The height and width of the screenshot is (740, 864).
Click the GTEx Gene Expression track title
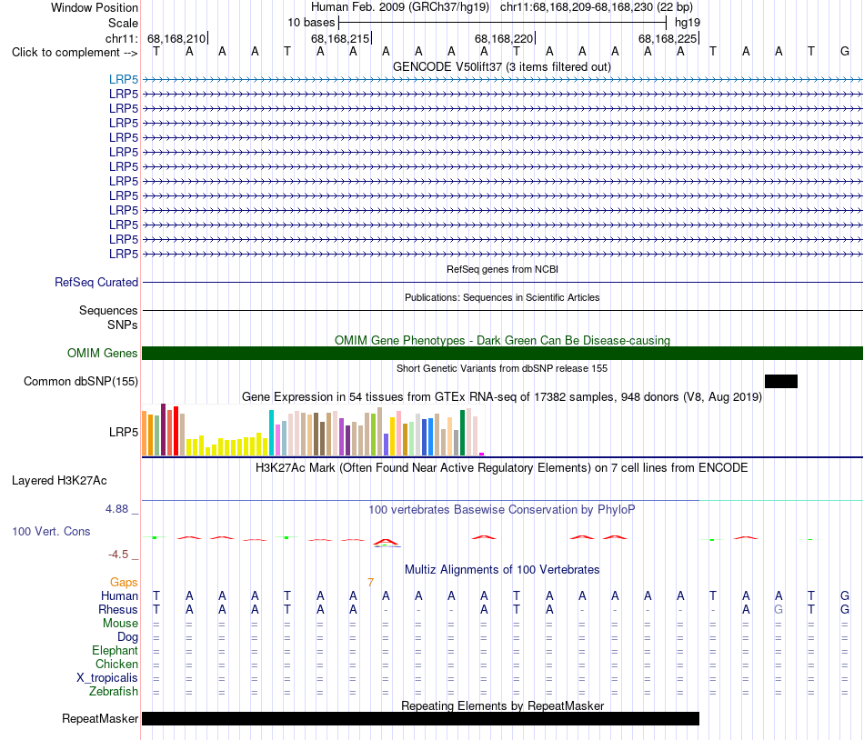point(502,397)
